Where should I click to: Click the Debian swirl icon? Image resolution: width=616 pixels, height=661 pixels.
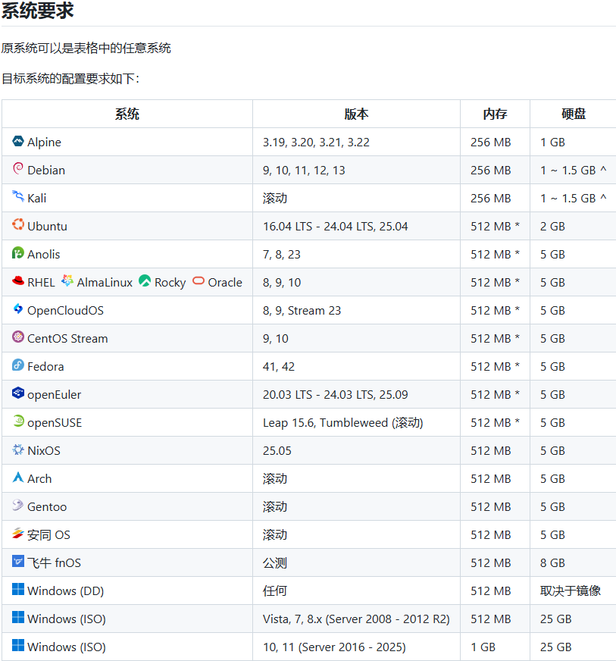point(18,169)
